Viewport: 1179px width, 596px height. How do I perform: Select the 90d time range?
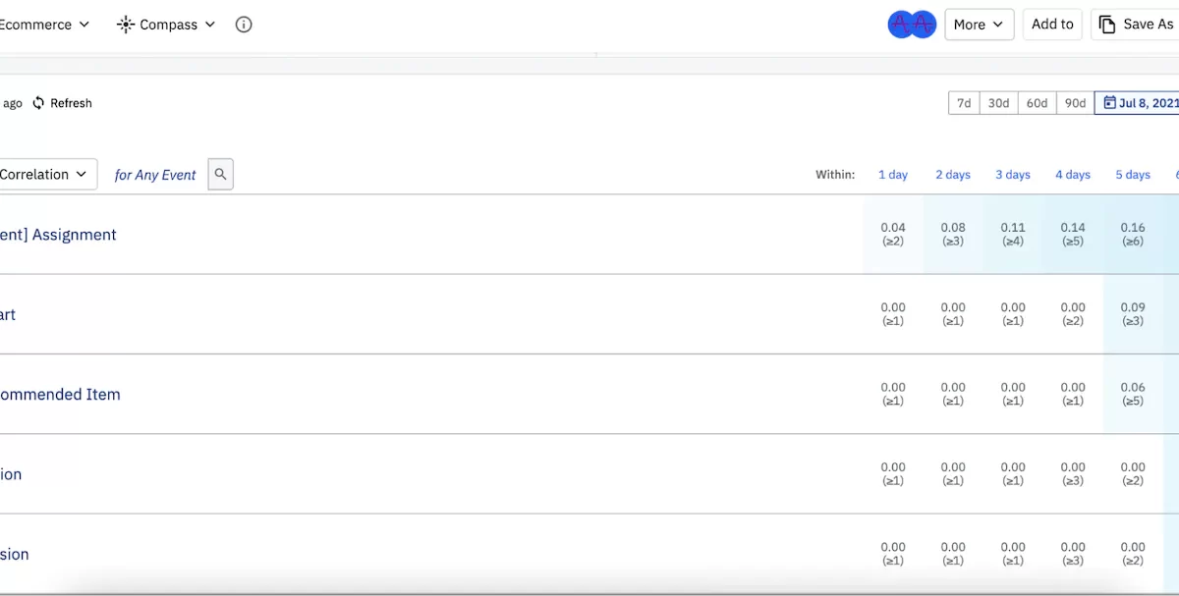point(1075,103)
